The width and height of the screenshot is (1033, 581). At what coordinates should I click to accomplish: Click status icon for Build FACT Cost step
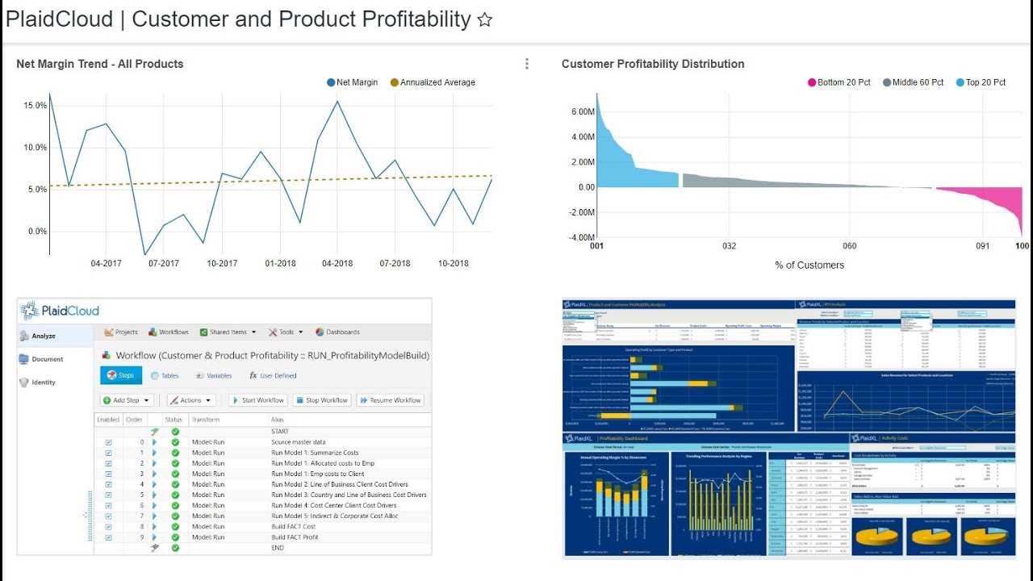pos(175,526)
